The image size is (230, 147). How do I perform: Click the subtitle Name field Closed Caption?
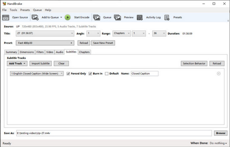coord(145,74)
